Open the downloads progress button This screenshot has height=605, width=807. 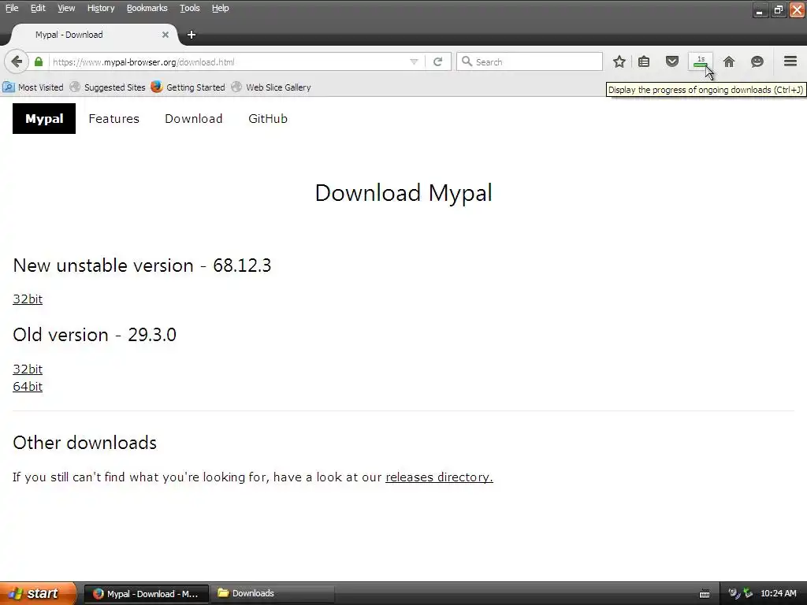(701, 61)
